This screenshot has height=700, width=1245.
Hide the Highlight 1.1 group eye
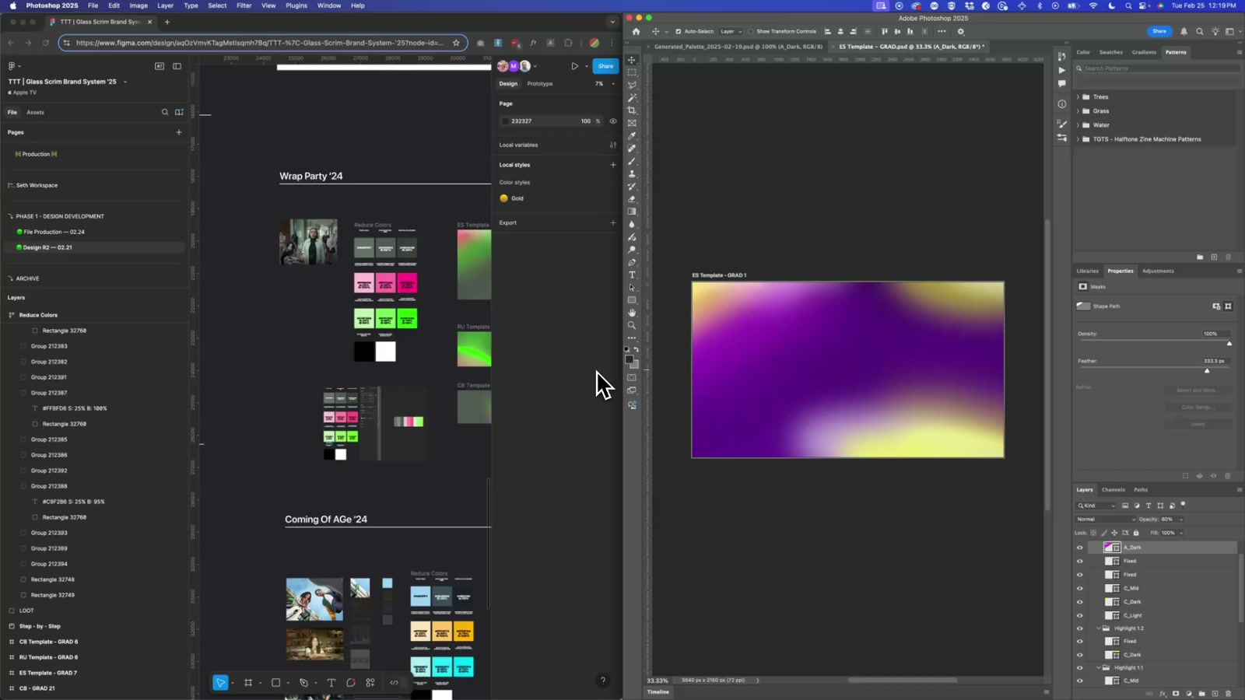[1079, 667]
